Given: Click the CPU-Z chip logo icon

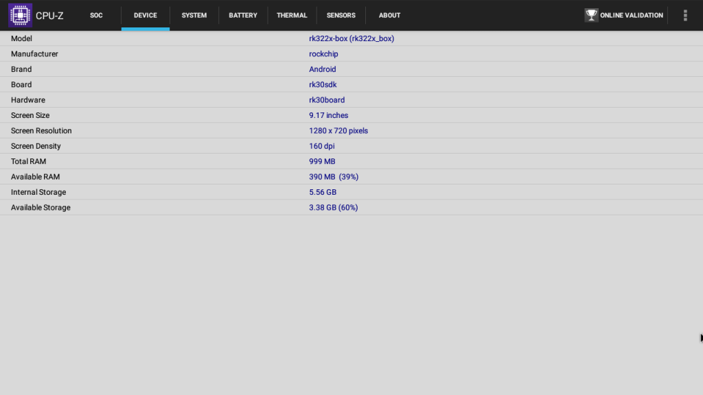Looking at the screenshot, I should [x=20, y=15].
